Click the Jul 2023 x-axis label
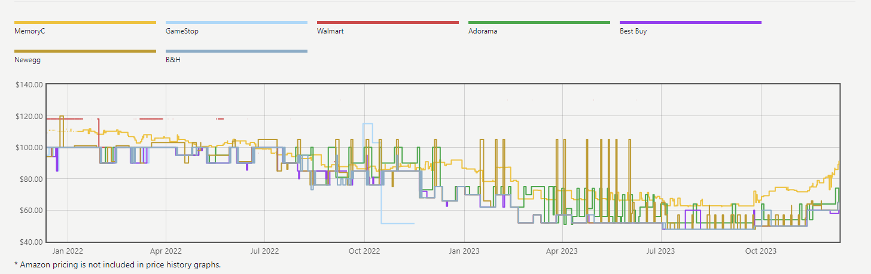 (660, 251)
